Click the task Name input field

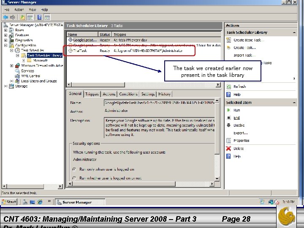(159, 103)
